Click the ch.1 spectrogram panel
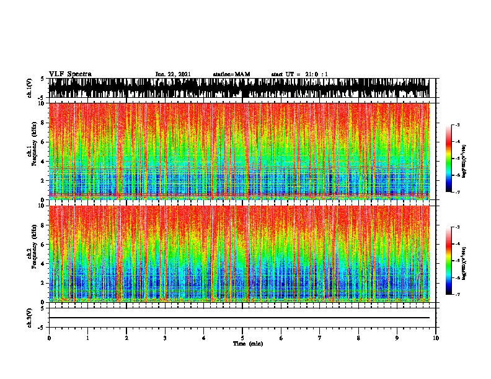Screen dimensions: 491x379 pos(239,151)
